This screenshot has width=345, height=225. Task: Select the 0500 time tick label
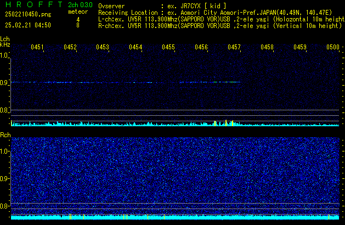coord(333,47)
